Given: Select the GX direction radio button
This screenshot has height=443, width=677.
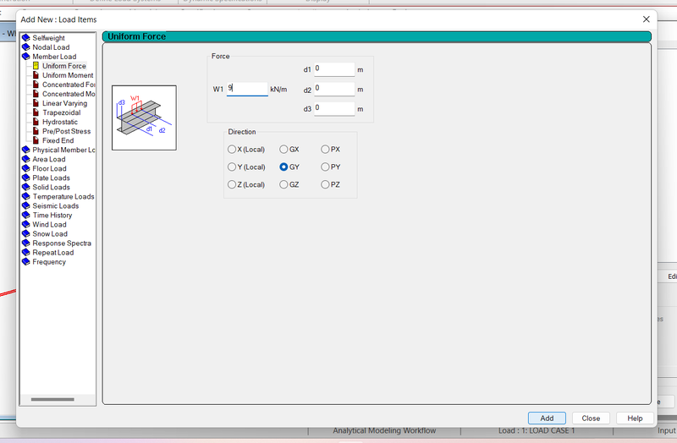Looking at the screenshot, I should [283, 150].
